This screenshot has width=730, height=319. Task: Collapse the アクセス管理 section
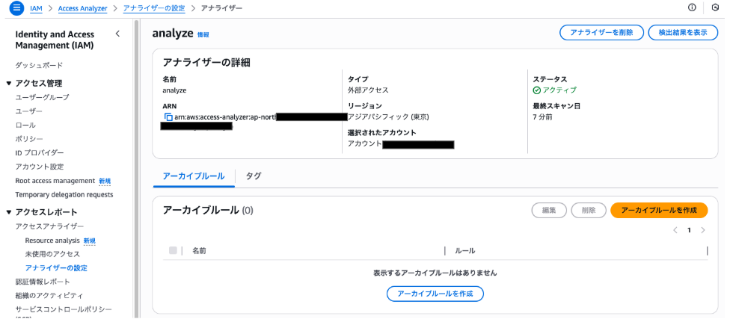pos(9,83)
